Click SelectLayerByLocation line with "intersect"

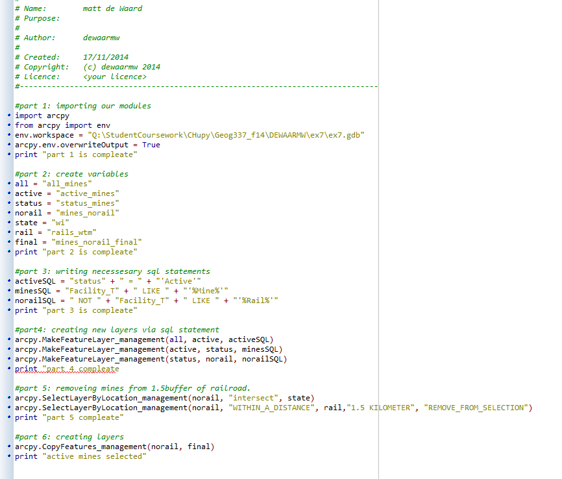(x=165, y=398)
